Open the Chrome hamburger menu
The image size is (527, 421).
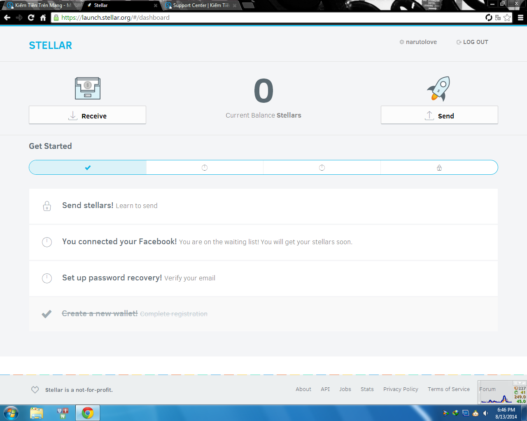click(x=520, y=18)
